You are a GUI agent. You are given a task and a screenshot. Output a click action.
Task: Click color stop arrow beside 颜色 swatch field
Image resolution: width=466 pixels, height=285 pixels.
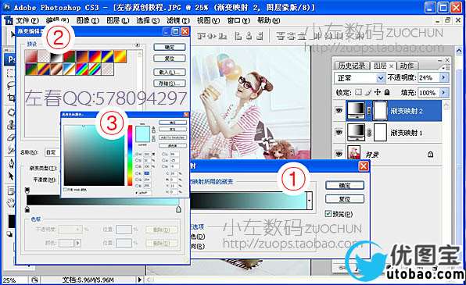78,244
